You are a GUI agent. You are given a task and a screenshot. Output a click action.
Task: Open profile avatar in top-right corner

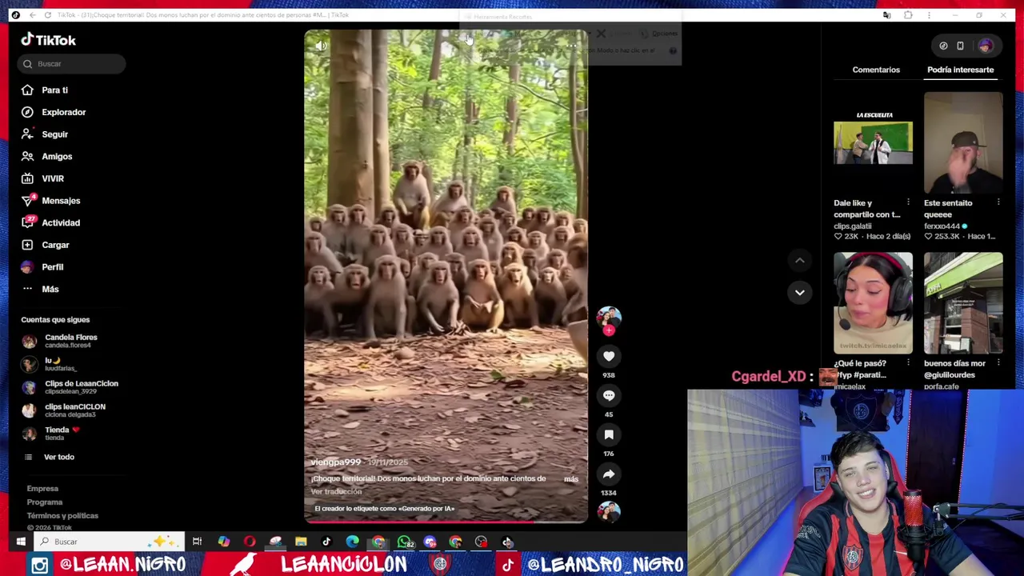986,46
